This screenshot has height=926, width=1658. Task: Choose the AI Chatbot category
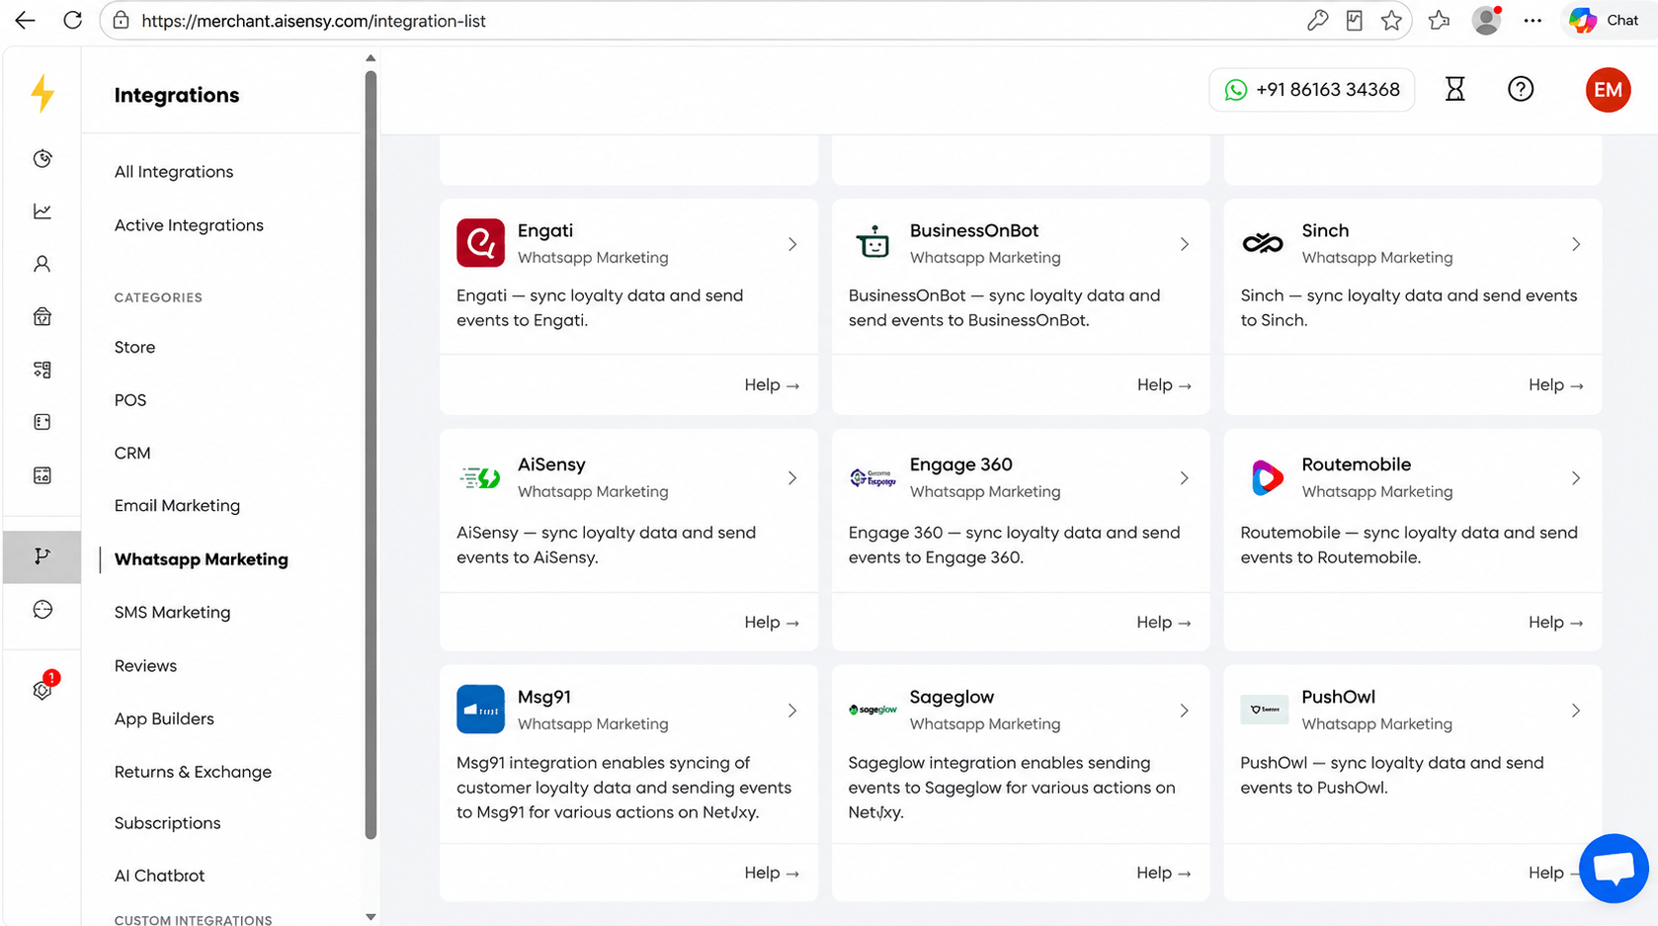159,876
